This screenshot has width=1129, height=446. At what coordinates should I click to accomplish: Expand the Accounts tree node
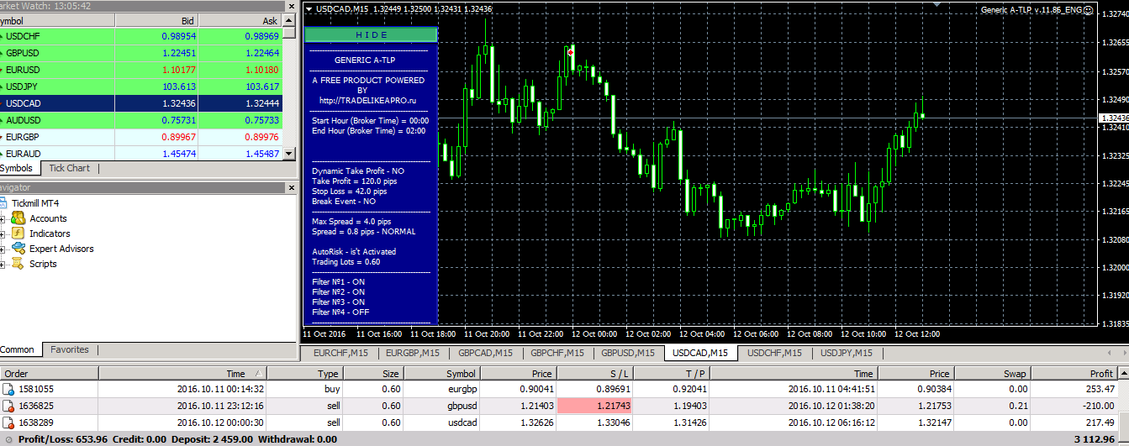point(3,218)
